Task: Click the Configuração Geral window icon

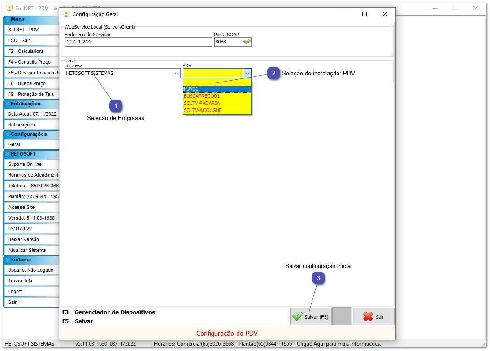Action: (66, 14)
